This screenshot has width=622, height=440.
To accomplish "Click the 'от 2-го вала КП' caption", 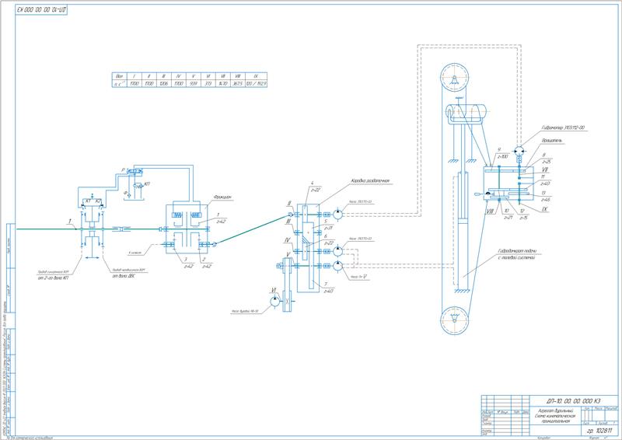I will (53, 278).
